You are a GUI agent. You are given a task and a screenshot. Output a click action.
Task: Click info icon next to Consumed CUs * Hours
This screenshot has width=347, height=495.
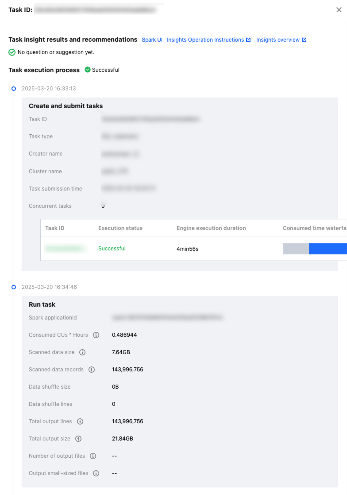click(x=96, y=335)
